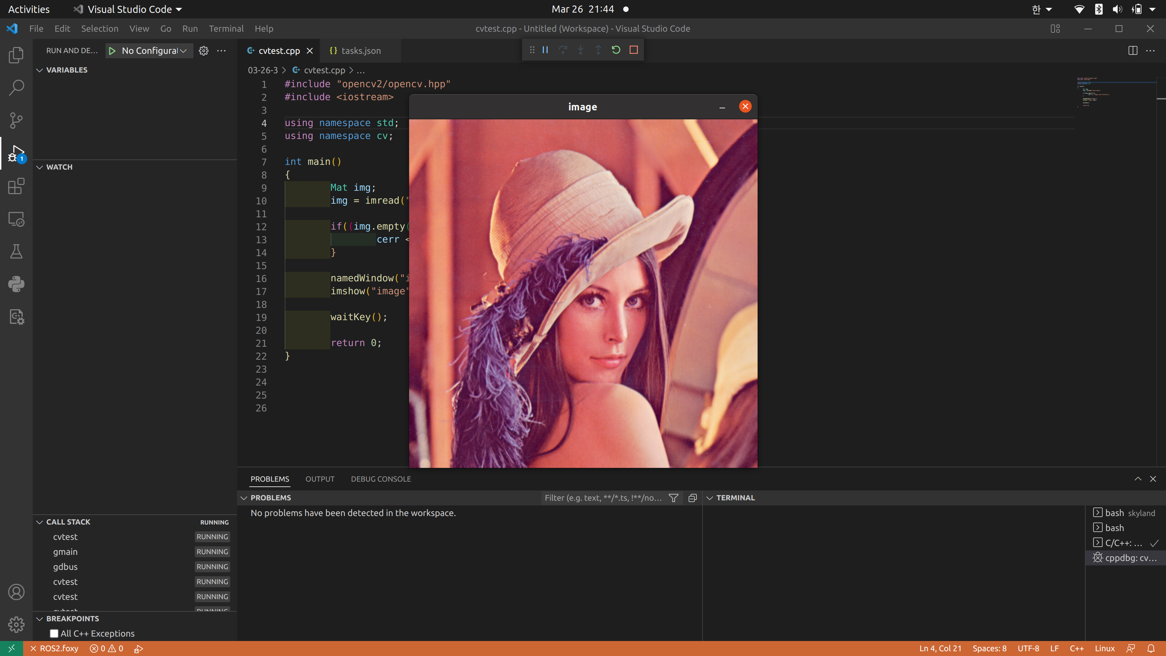Toggle the All C++ Exceptions breakpoint checkbox
This screenshot has width=1166, height=656.
[54, 634]
